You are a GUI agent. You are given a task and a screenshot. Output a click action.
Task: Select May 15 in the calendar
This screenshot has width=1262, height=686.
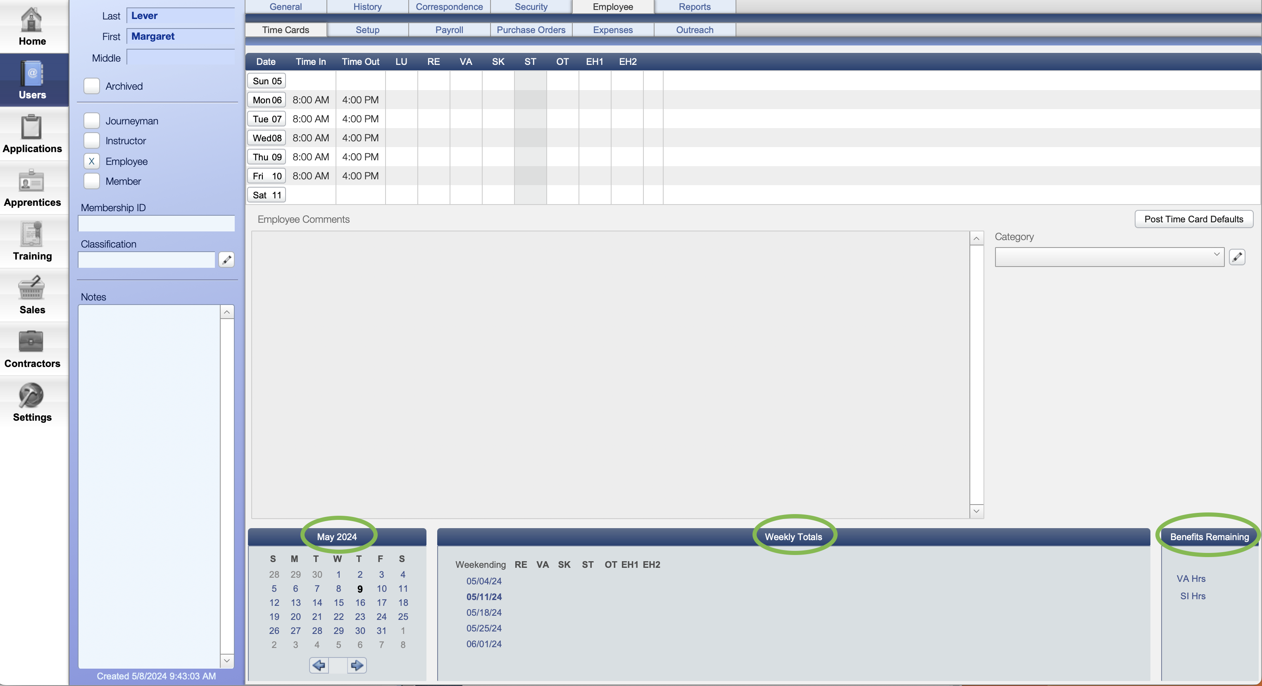click(338, 603)
